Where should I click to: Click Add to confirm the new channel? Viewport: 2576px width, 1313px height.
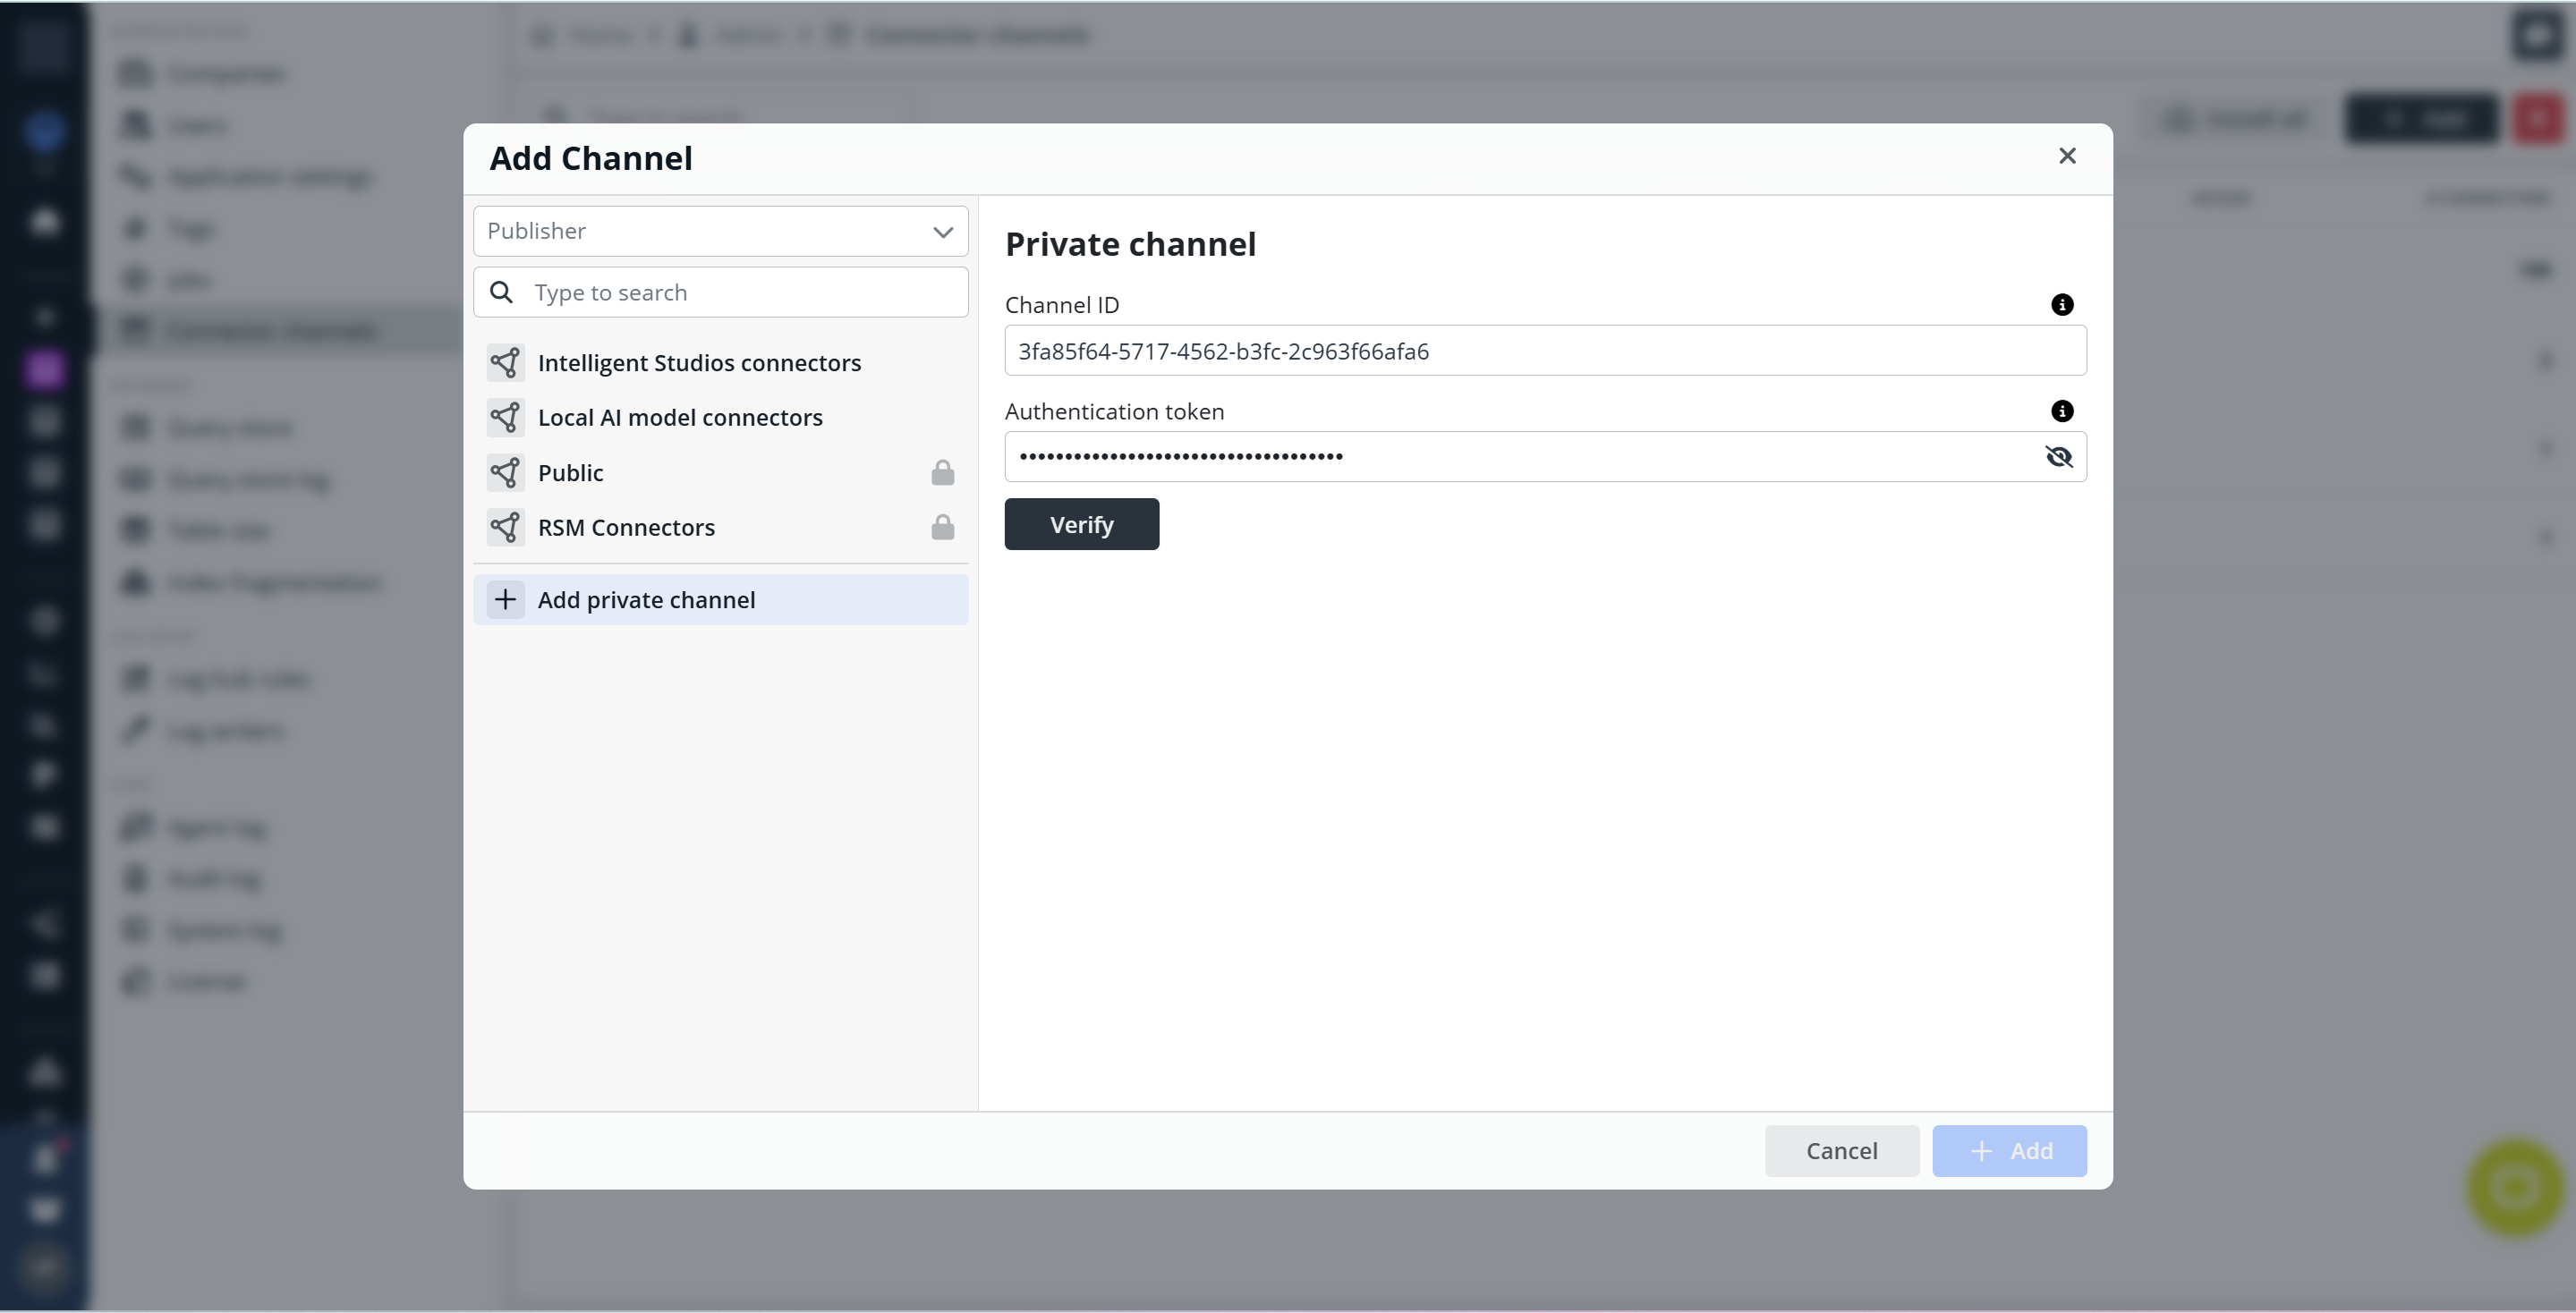[2009, 1150]
